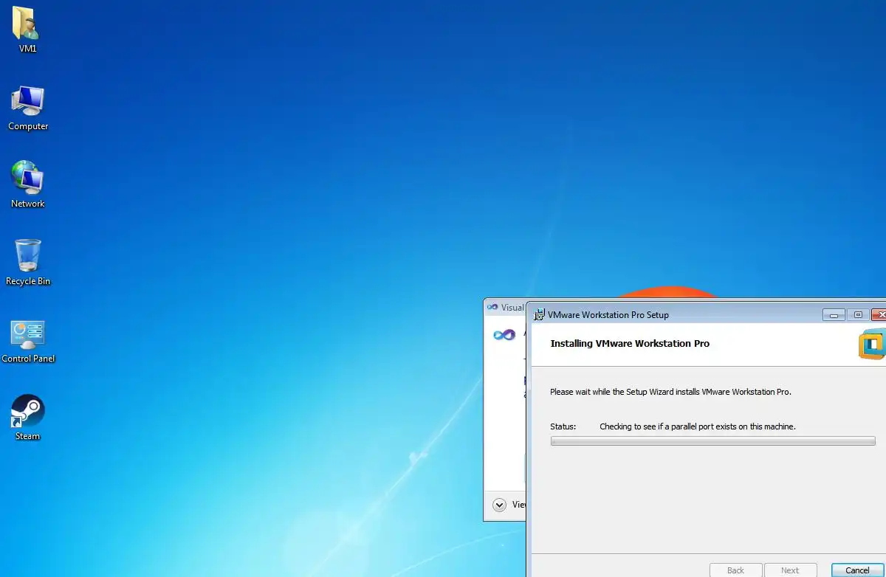This screenshot has height=577, width=886.
Task: Cancel the VMware Workstation Pro installation
Action: (x=857, y=570)
